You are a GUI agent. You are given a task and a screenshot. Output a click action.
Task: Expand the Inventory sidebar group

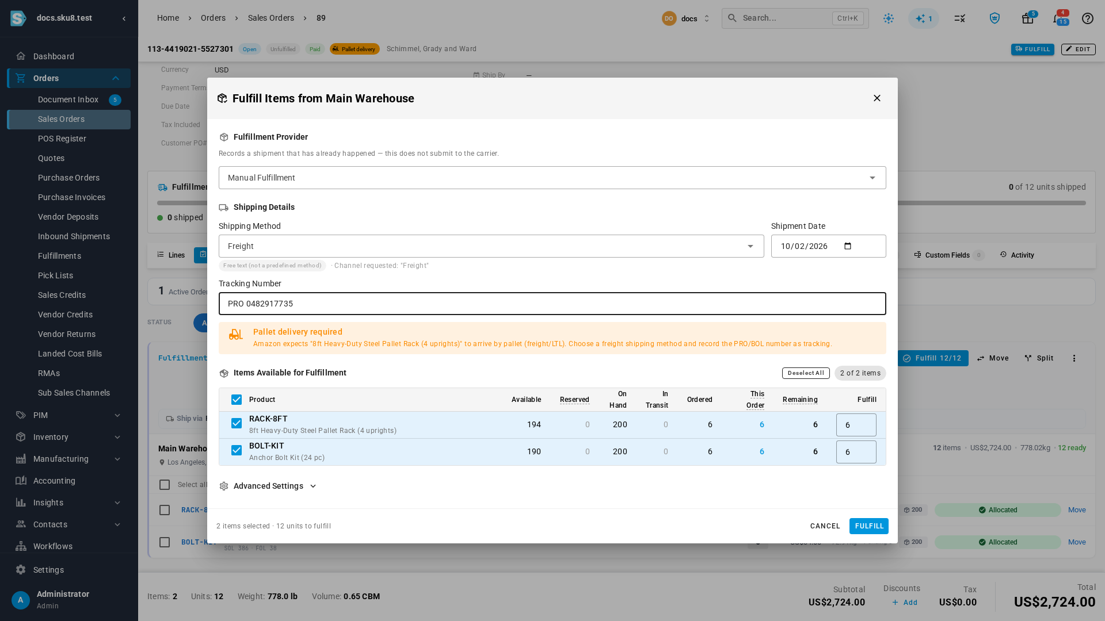(x=117, y=437)
